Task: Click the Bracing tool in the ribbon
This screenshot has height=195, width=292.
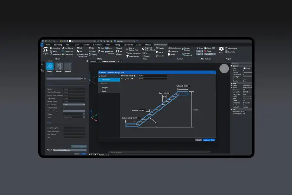Action: coord(54,51)
